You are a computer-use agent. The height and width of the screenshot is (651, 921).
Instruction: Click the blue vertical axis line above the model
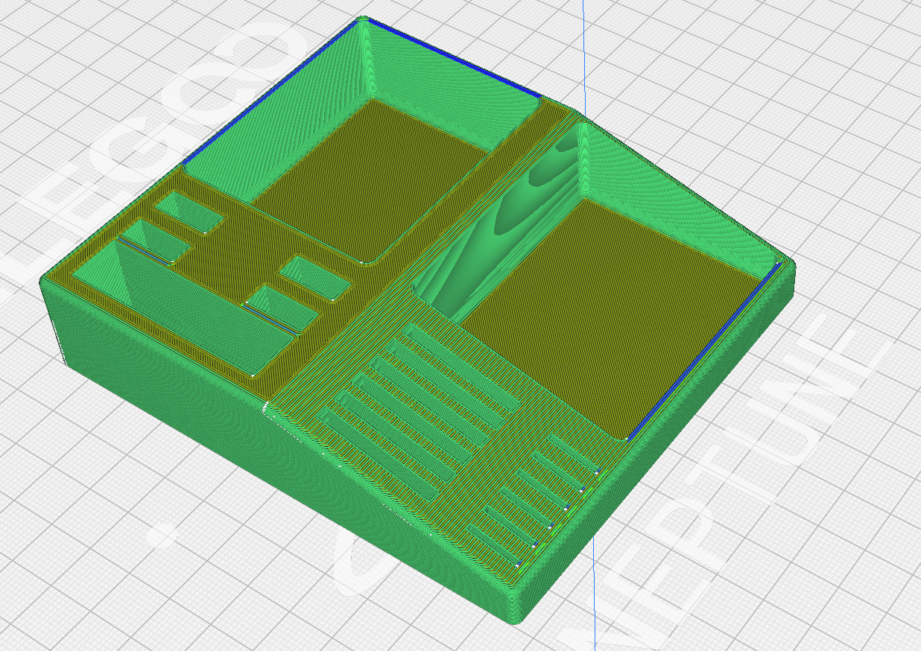click(x=583, y=52)
